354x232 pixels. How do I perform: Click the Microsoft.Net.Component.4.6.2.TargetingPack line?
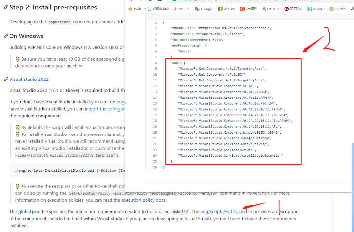pyautogui.click(x=222, y=68)
